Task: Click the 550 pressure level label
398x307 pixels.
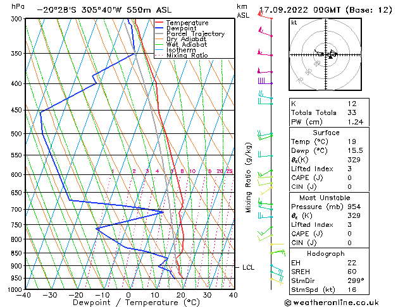Action: coord(18,155)
